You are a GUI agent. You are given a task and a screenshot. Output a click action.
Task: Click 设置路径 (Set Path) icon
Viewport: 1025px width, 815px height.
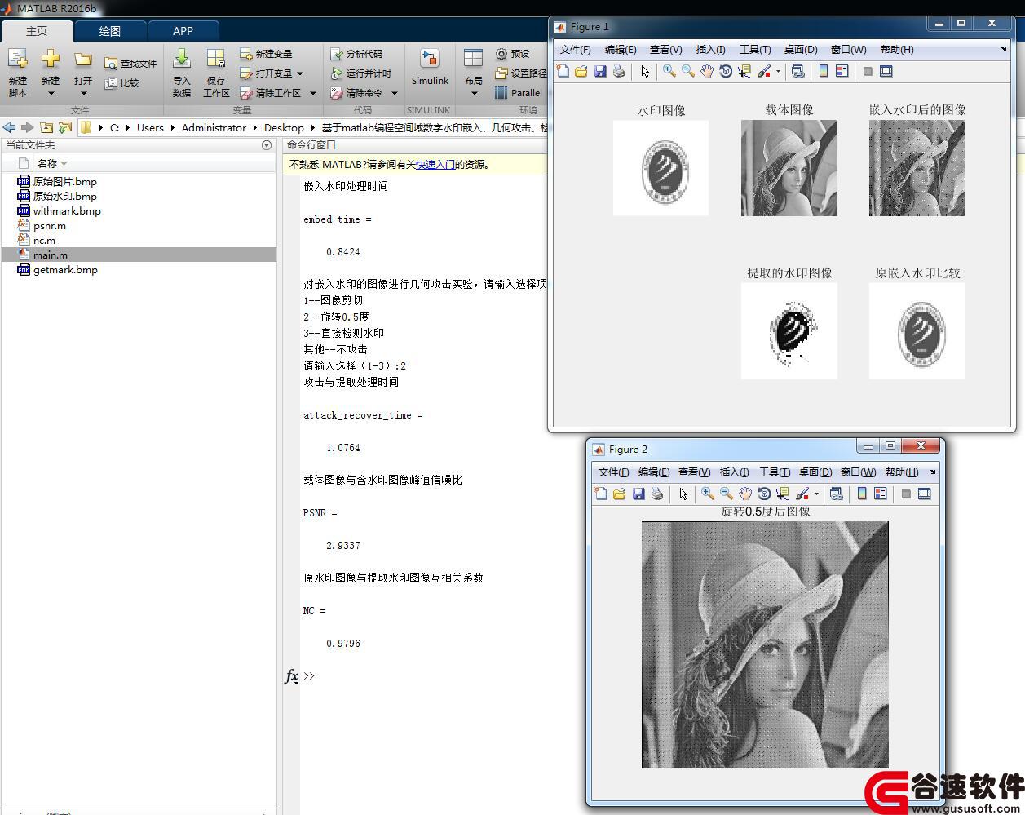click(x=501, y=73)
